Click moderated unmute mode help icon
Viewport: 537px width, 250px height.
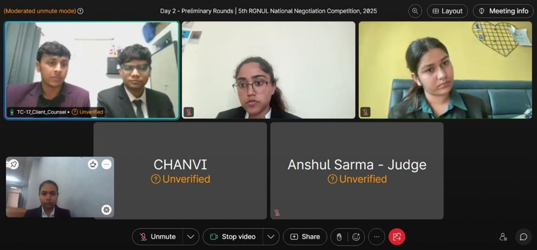coord(80,11)
